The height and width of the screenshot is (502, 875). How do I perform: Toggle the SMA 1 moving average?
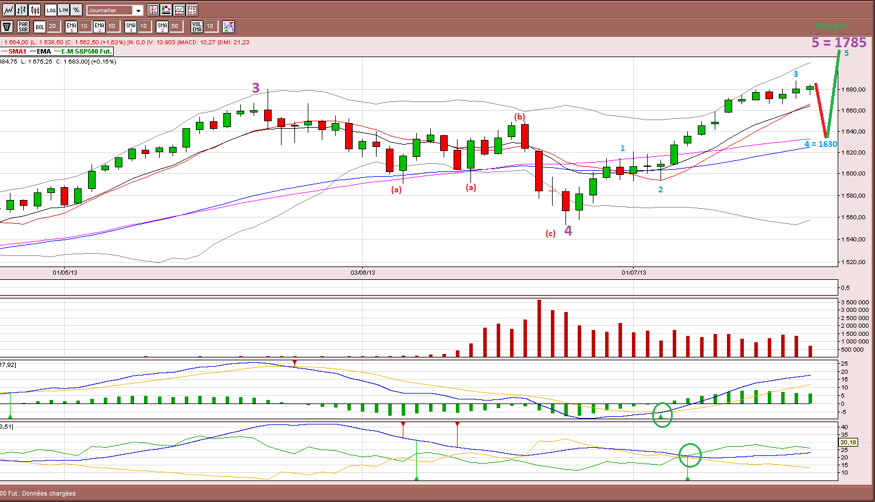point(131,26)
